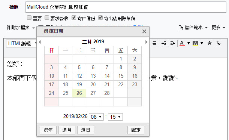
Task: Click the 您好: greeting in message body
Action: 15,64
